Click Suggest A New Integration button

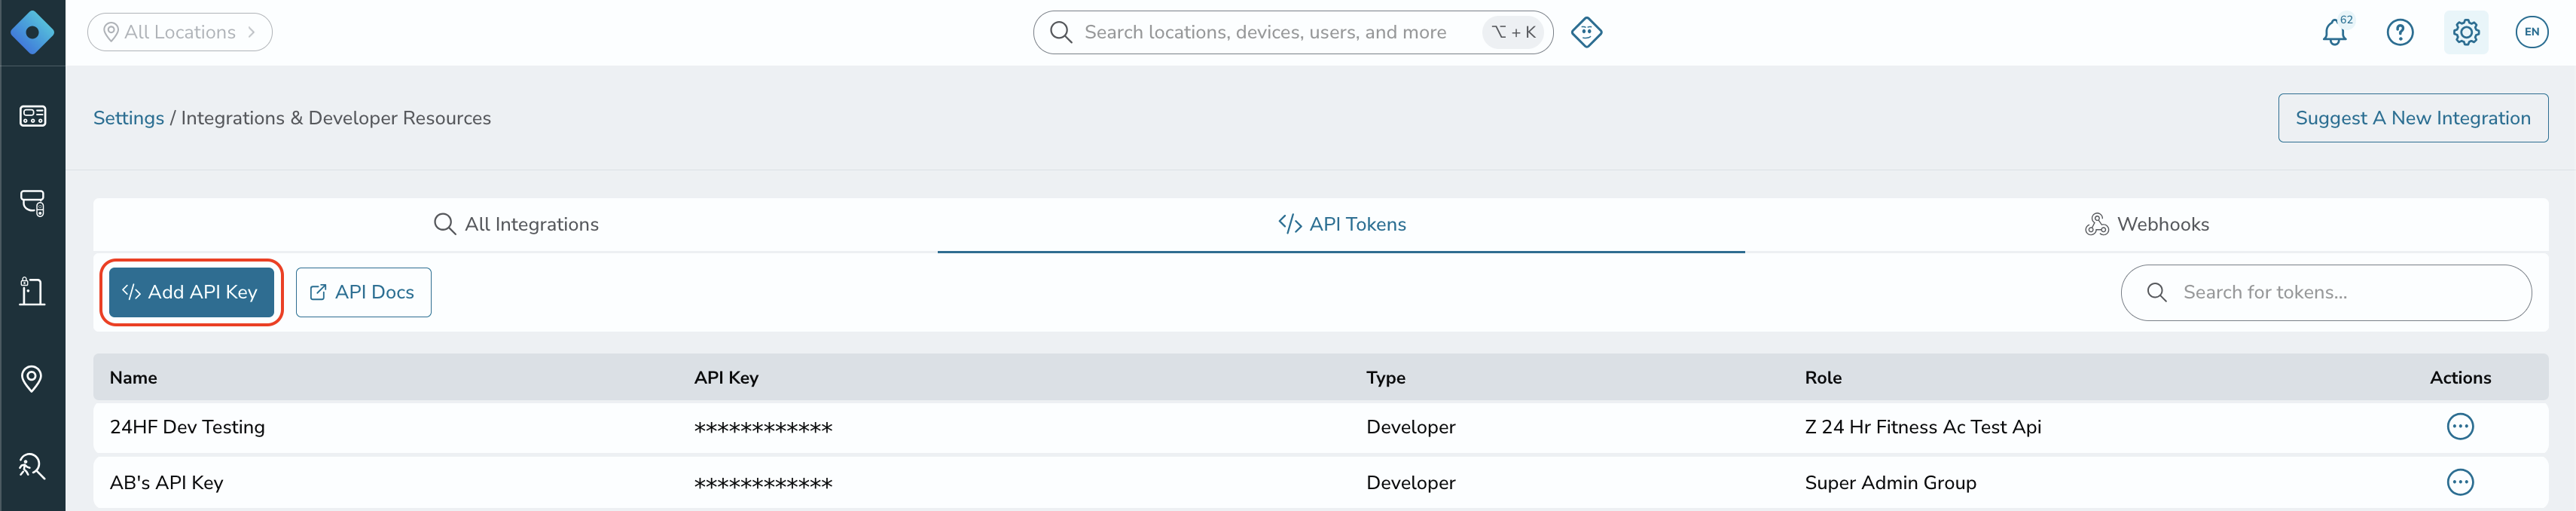(x=2412, y=118)
